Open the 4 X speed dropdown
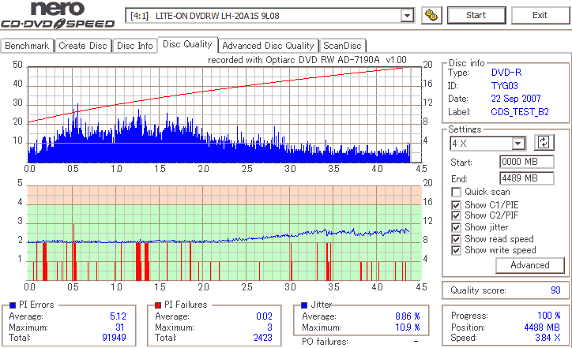 (x=517, y=144)
